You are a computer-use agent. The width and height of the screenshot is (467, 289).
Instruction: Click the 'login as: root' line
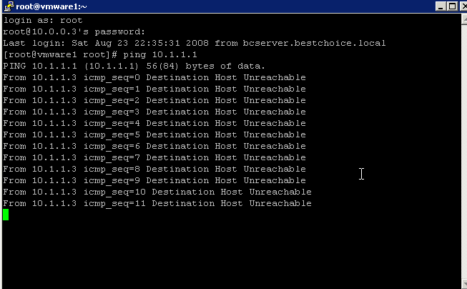[x=43, y=20]
